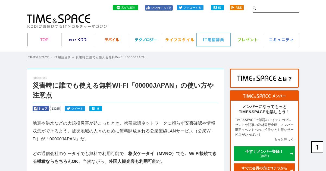Go to the コミュニティ section
This screenshot has height=171, width=326.
coord(281,40)
